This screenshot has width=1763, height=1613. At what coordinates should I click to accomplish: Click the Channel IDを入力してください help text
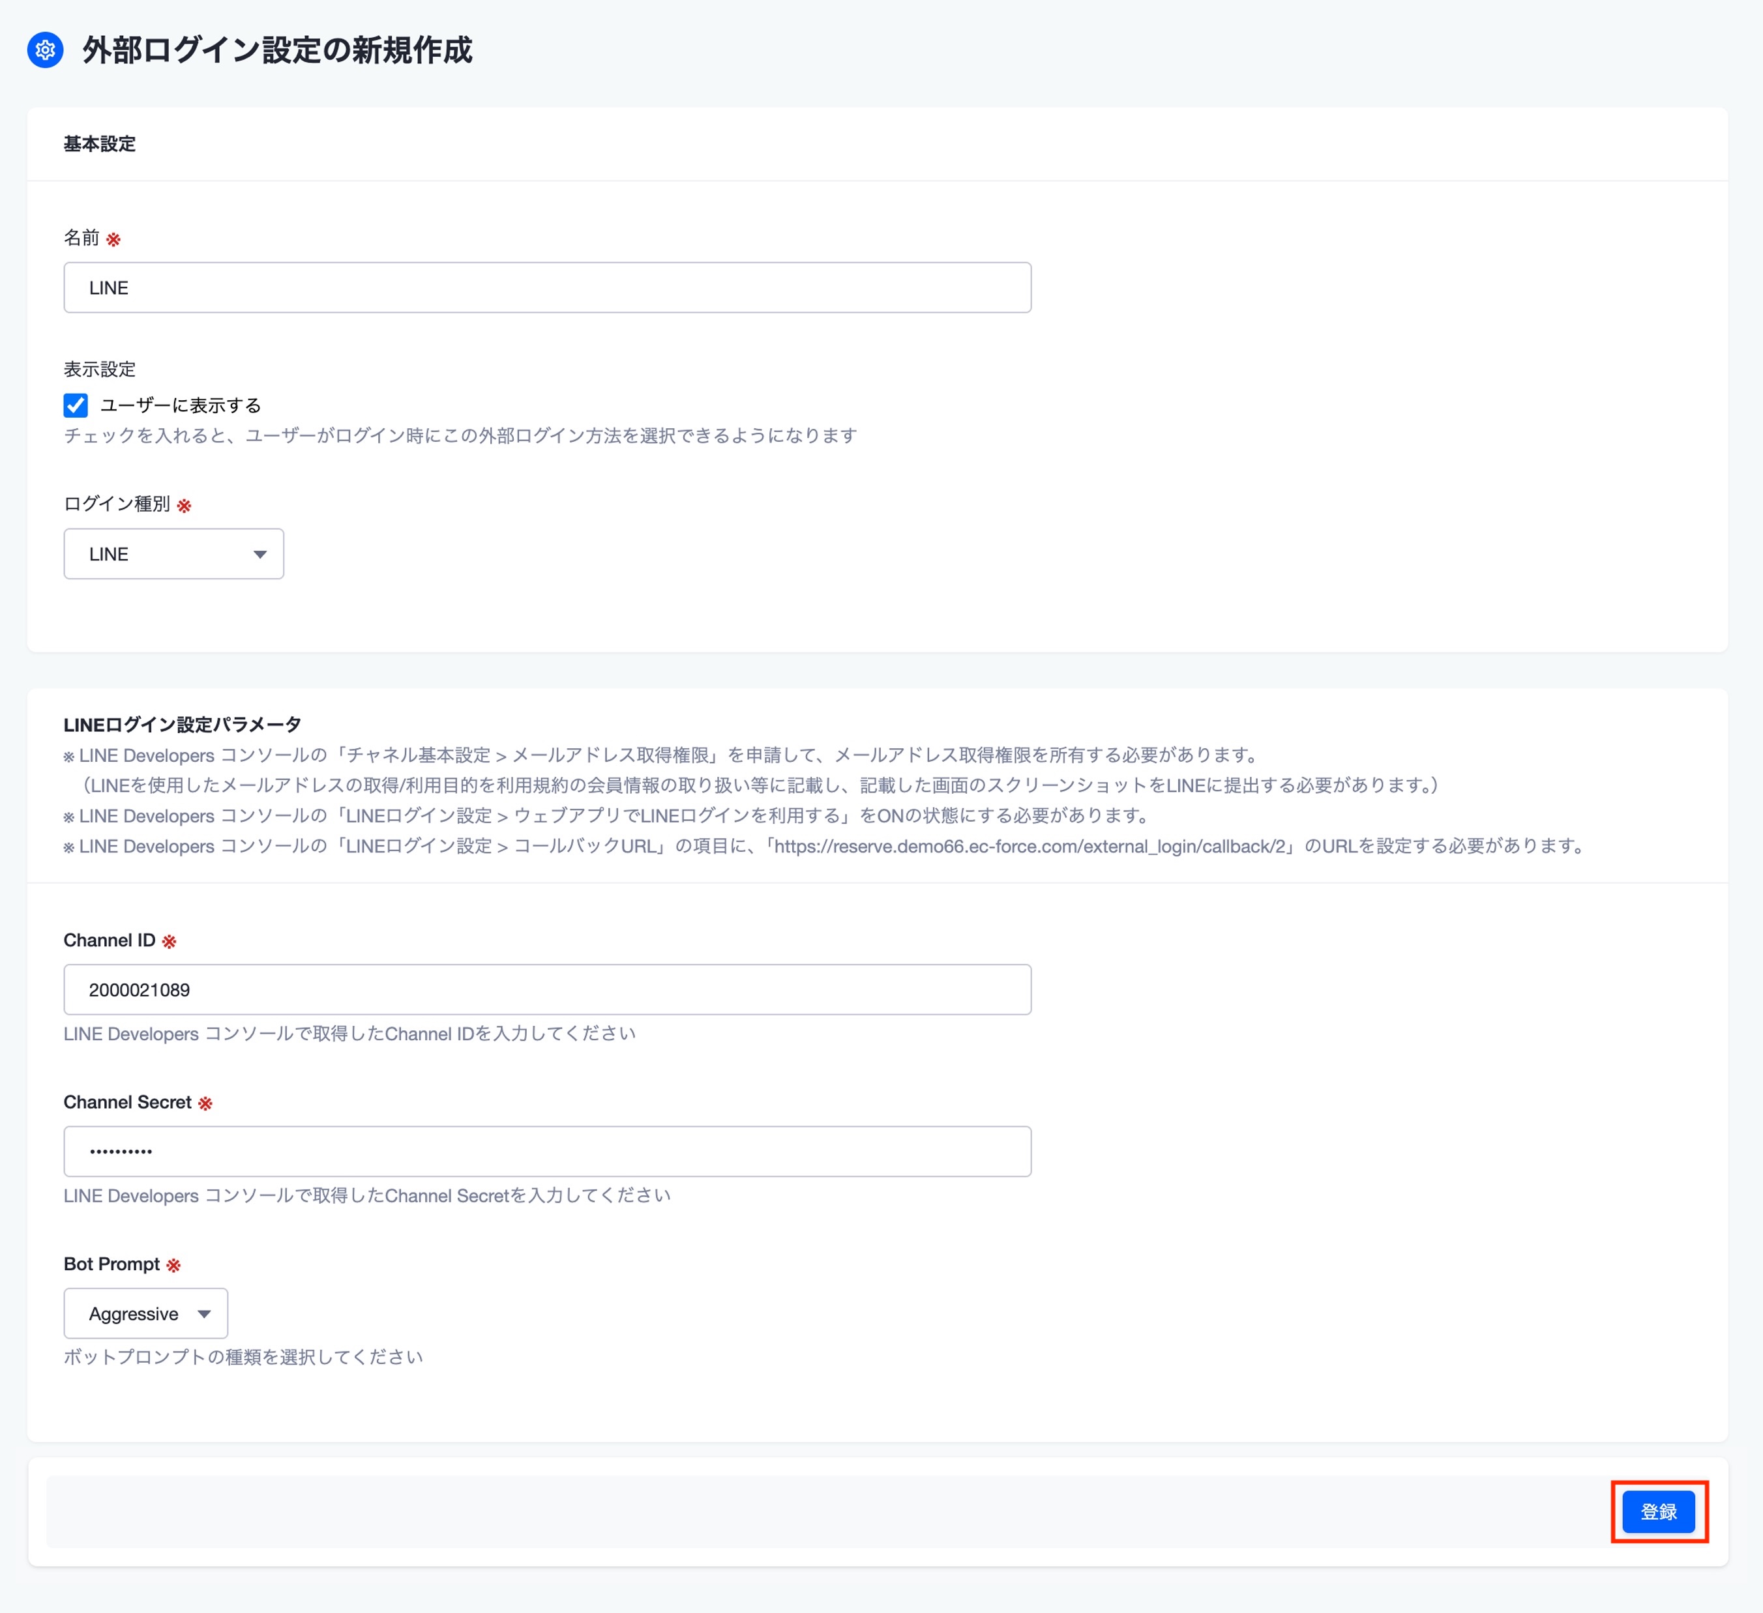350,1034
